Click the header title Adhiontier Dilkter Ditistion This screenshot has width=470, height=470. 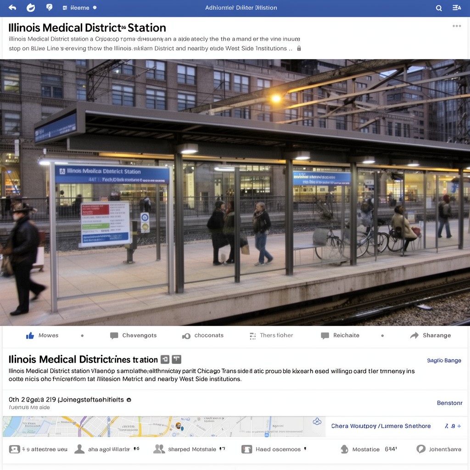point(241,8)
